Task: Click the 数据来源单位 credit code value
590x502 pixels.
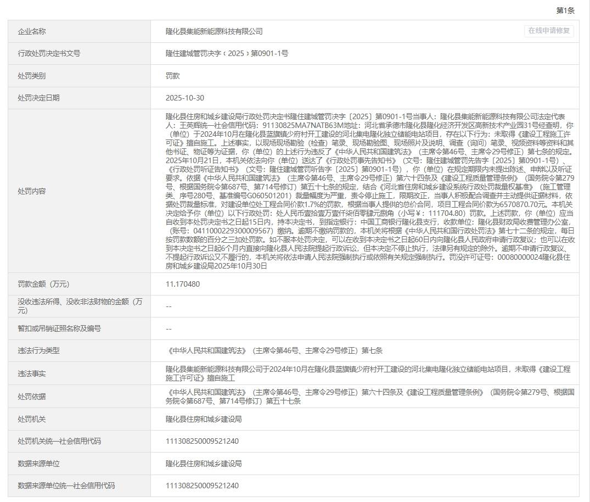Action: pos(202,486)
